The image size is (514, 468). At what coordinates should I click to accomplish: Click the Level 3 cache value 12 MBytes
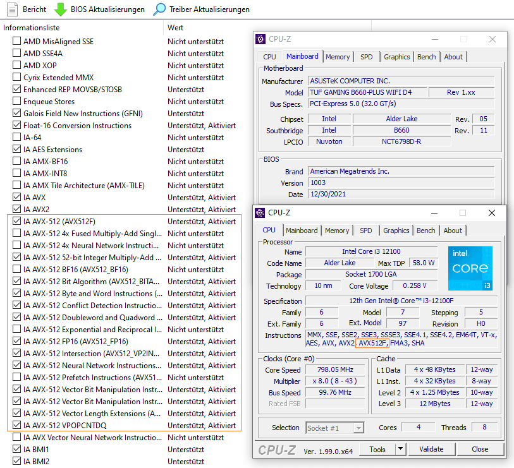coord(435,404)
